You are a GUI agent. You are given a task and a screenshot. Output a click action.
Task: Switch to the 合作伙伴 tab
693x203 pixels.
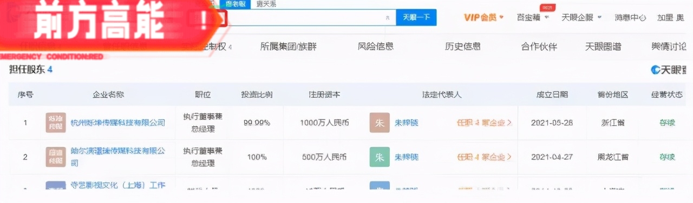pos(539,46)
